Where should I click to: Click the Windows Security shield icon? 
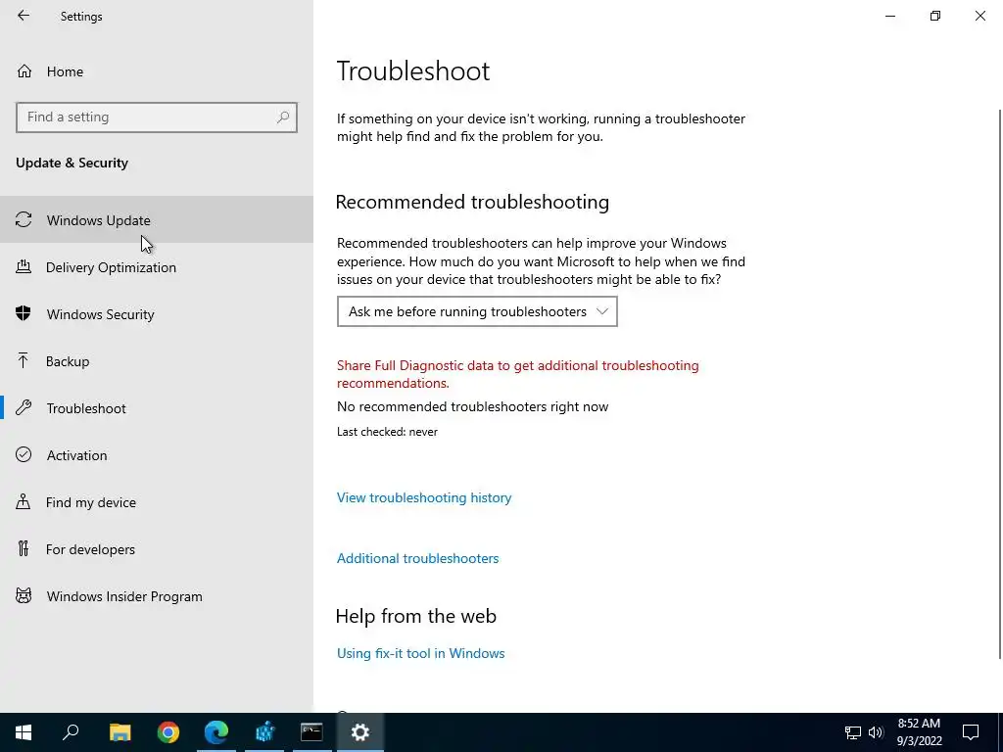(x=24, y=313)
